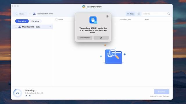The height and width of the screenshot is (104, 186).
Task: Click the drive icon beside Macintosh HD - Data
Action: coord(20,27)
